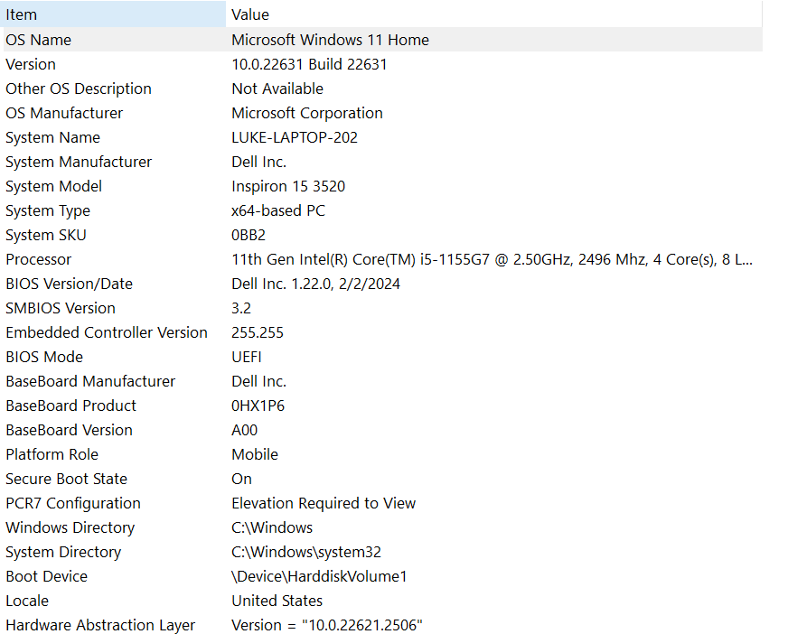
Task: Click value C:\Windows
Action: point(272,527)
